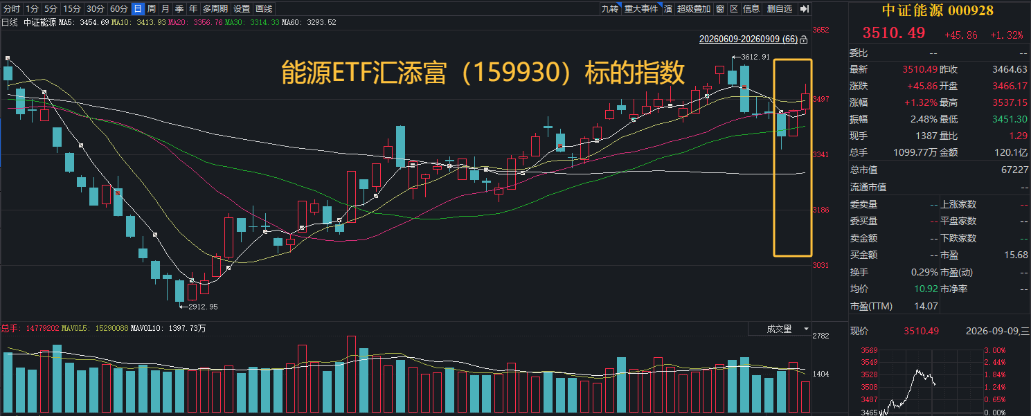Click the date range 20260609-20260909 link
This screenshot has height=416, width=1031.
pos(748,40)
